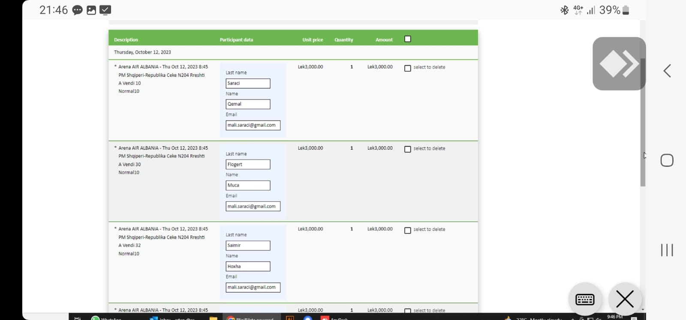Click the Description column header
This screenshot has height=320, width=686.
(126, 40)
